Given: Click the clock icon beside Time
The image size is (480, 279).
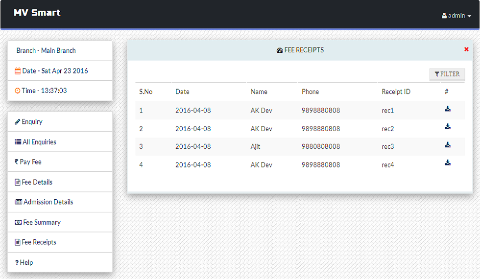Looking at the screenshot, I should pos(18,91).
